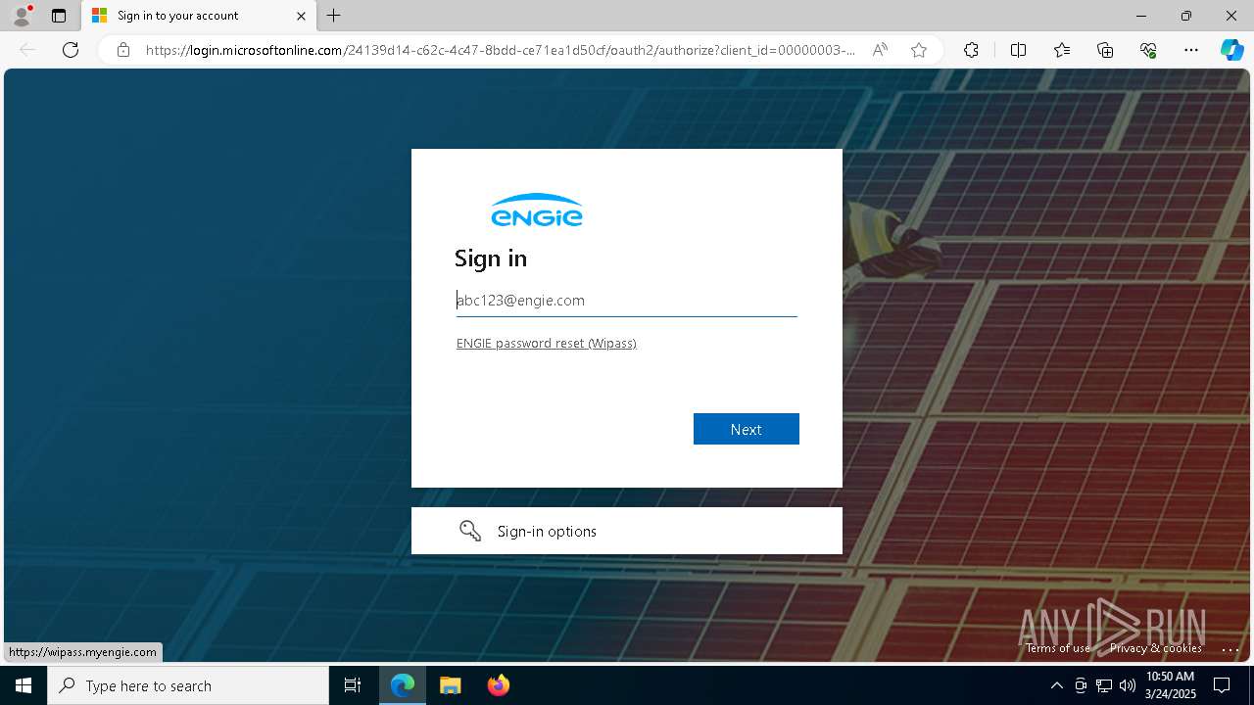Click the footer ellipsis for more info
Image resolution: width=1254 pixels, height=705 pixels.
tap(1230, 649)
